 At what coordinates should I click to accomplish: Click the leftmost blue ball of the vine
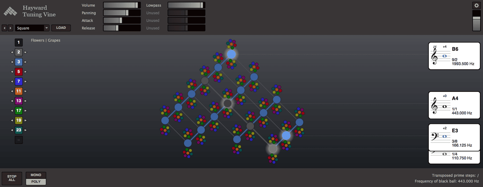click(165, 120)
